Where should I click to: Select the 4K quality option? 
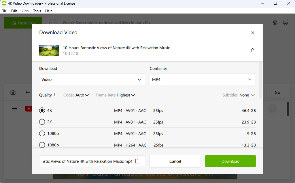42,110
